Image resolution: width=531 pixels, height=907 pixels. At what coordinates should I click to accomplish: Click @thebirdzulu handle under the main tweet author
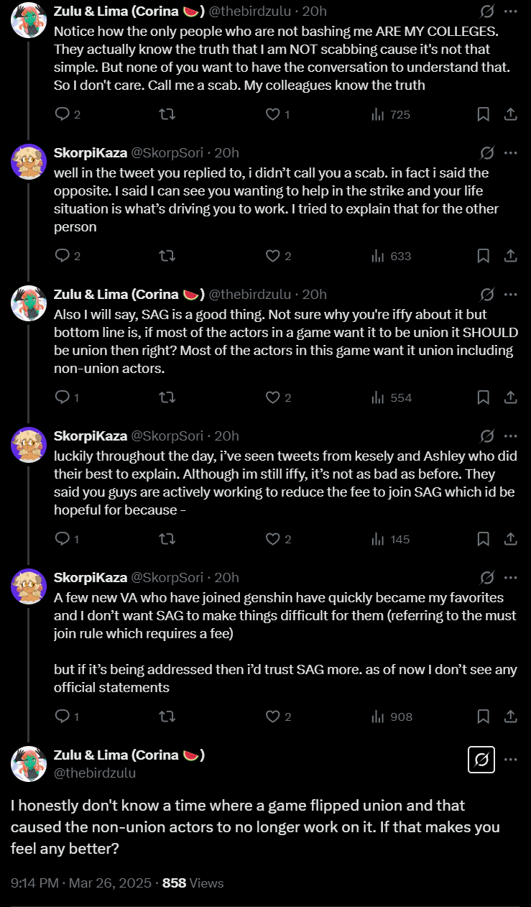pyautogui.click(x=95, y=773)
